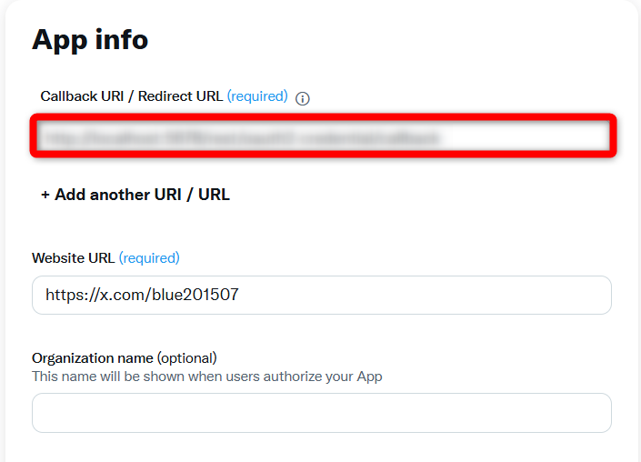Image resolution: width=641 pixels, height=462 pixels.
Task: Focus the Website URL input field
Action: click(x=322, y=295)
